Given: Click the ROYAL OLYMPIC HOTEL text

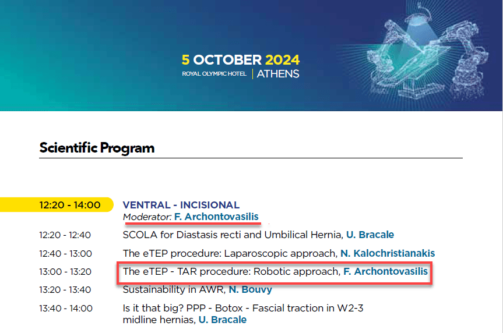Looking at the screenshot, I should [214, 74].
